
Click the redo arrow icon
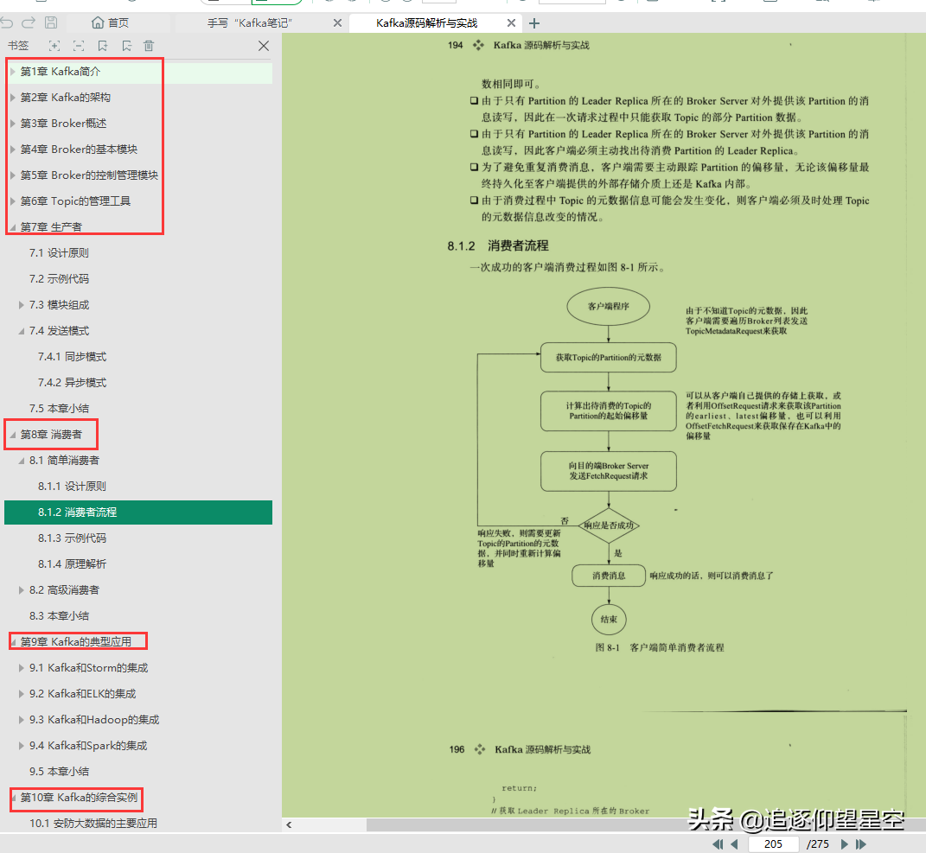(28, 23)
